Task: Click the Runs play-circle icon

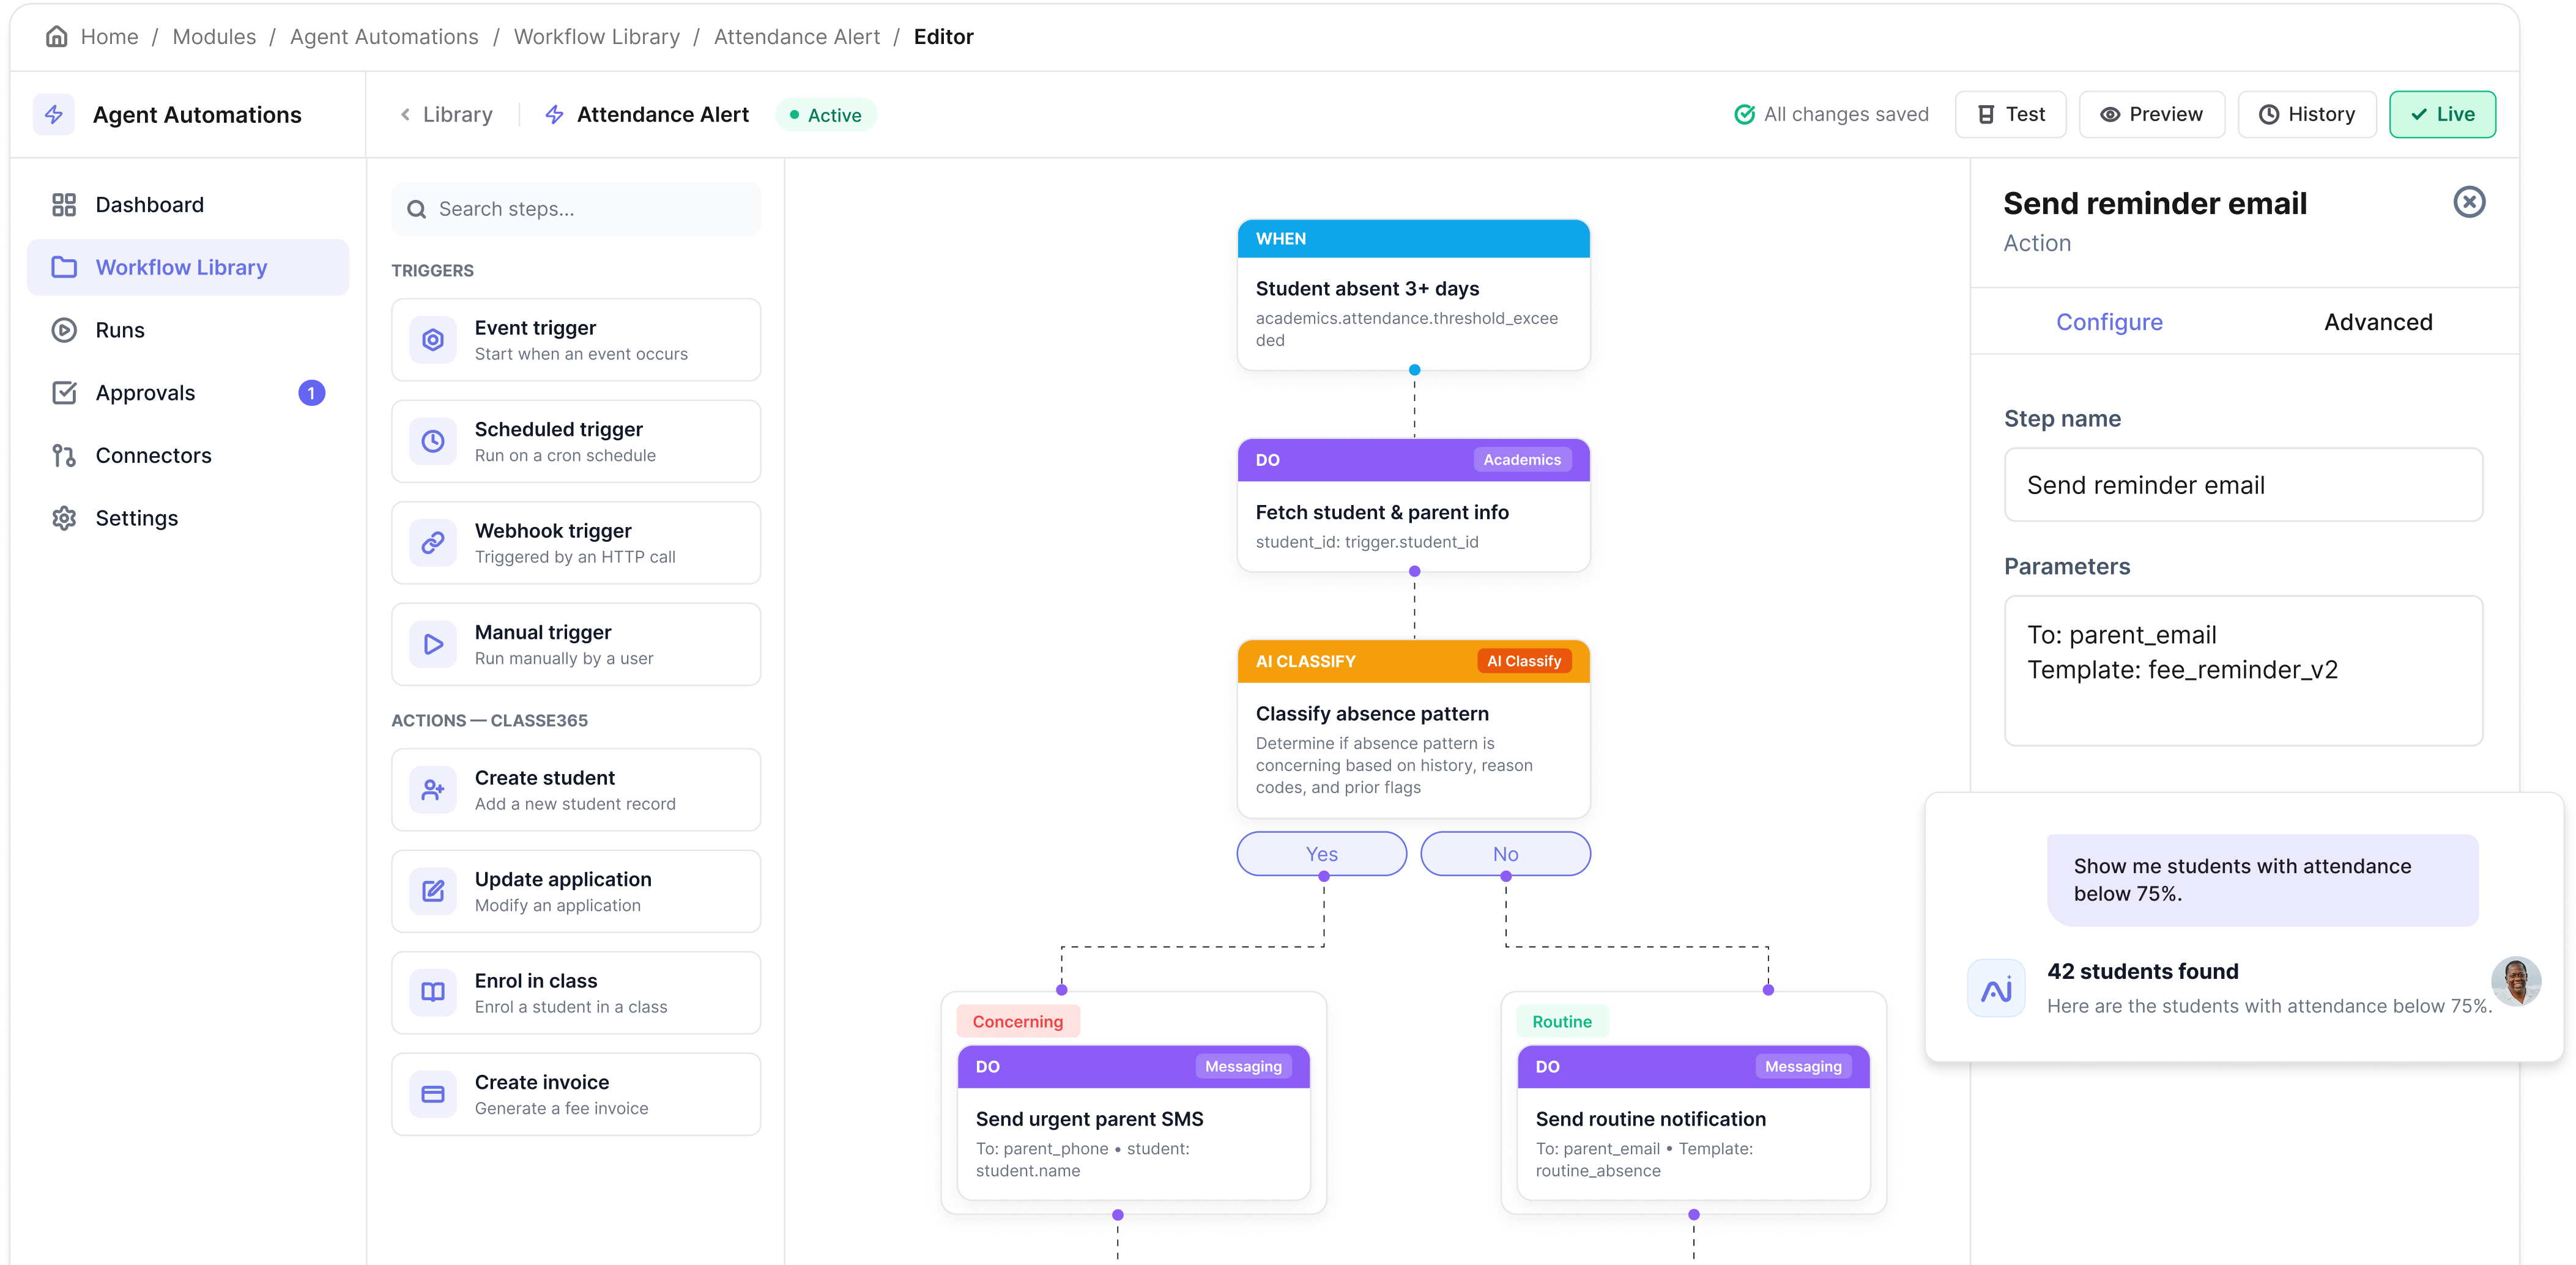Action: pos(64,330)
